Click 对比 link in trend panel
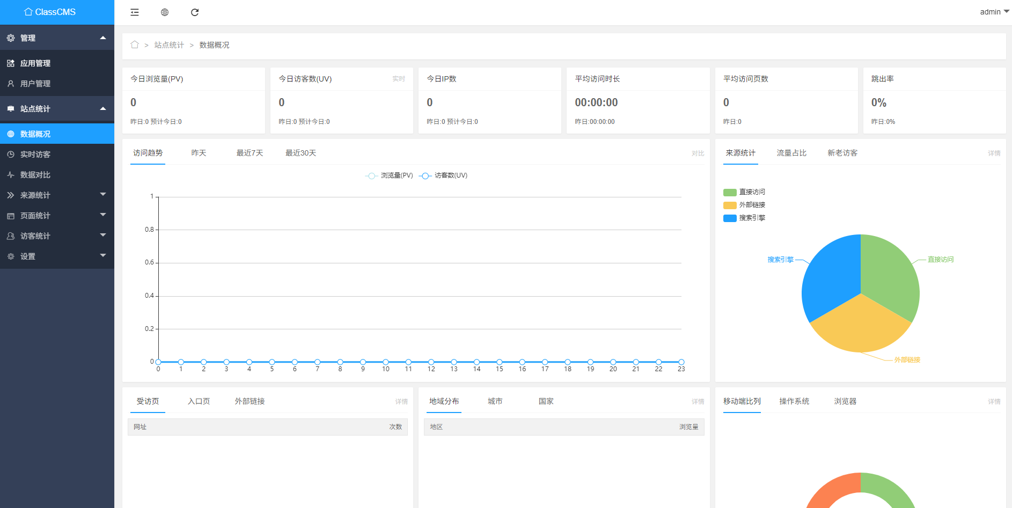This screenshot has width=1012, height=508. (698, 153)
